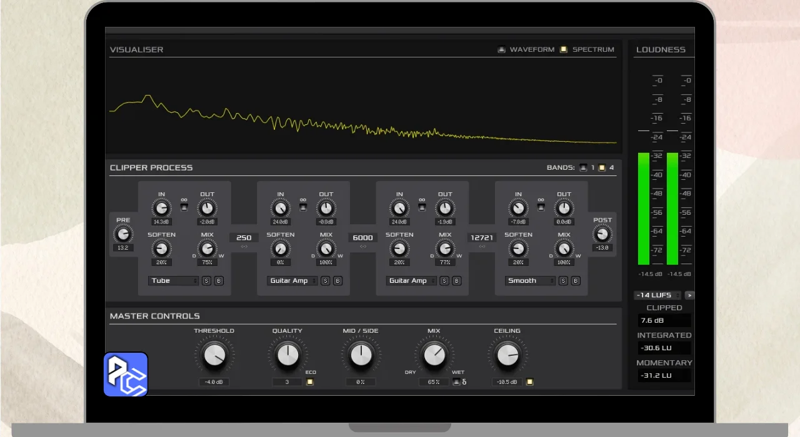Click the Integrated loudness readout
The height and width of the screenshot is (437, 800).
pyautogui.click(x=664, y=348)
